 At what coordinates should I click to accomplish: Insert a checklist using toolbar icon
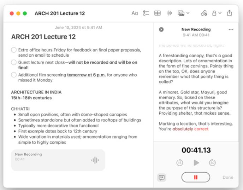coord(146,13)
